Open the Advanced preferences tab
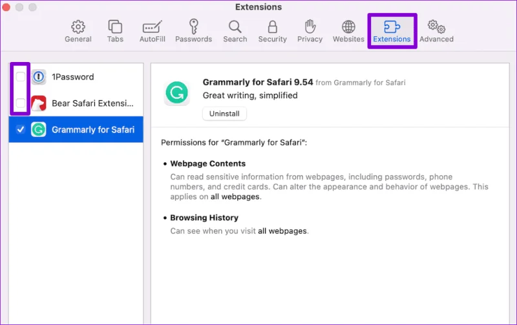The width and height of the screenshot is (517, 325). (x=436, y=31)
